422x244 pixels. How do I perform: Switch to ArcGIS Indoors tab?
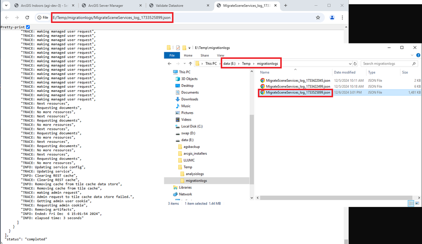click(44, 5)
